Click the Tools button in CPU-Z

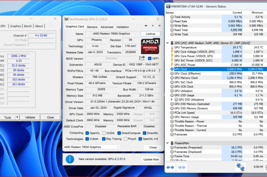point(8,117)
